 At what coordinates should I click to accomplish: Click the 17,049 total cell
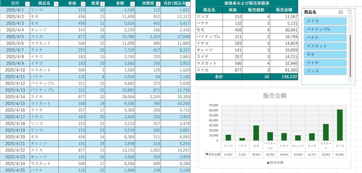[176, 37]
